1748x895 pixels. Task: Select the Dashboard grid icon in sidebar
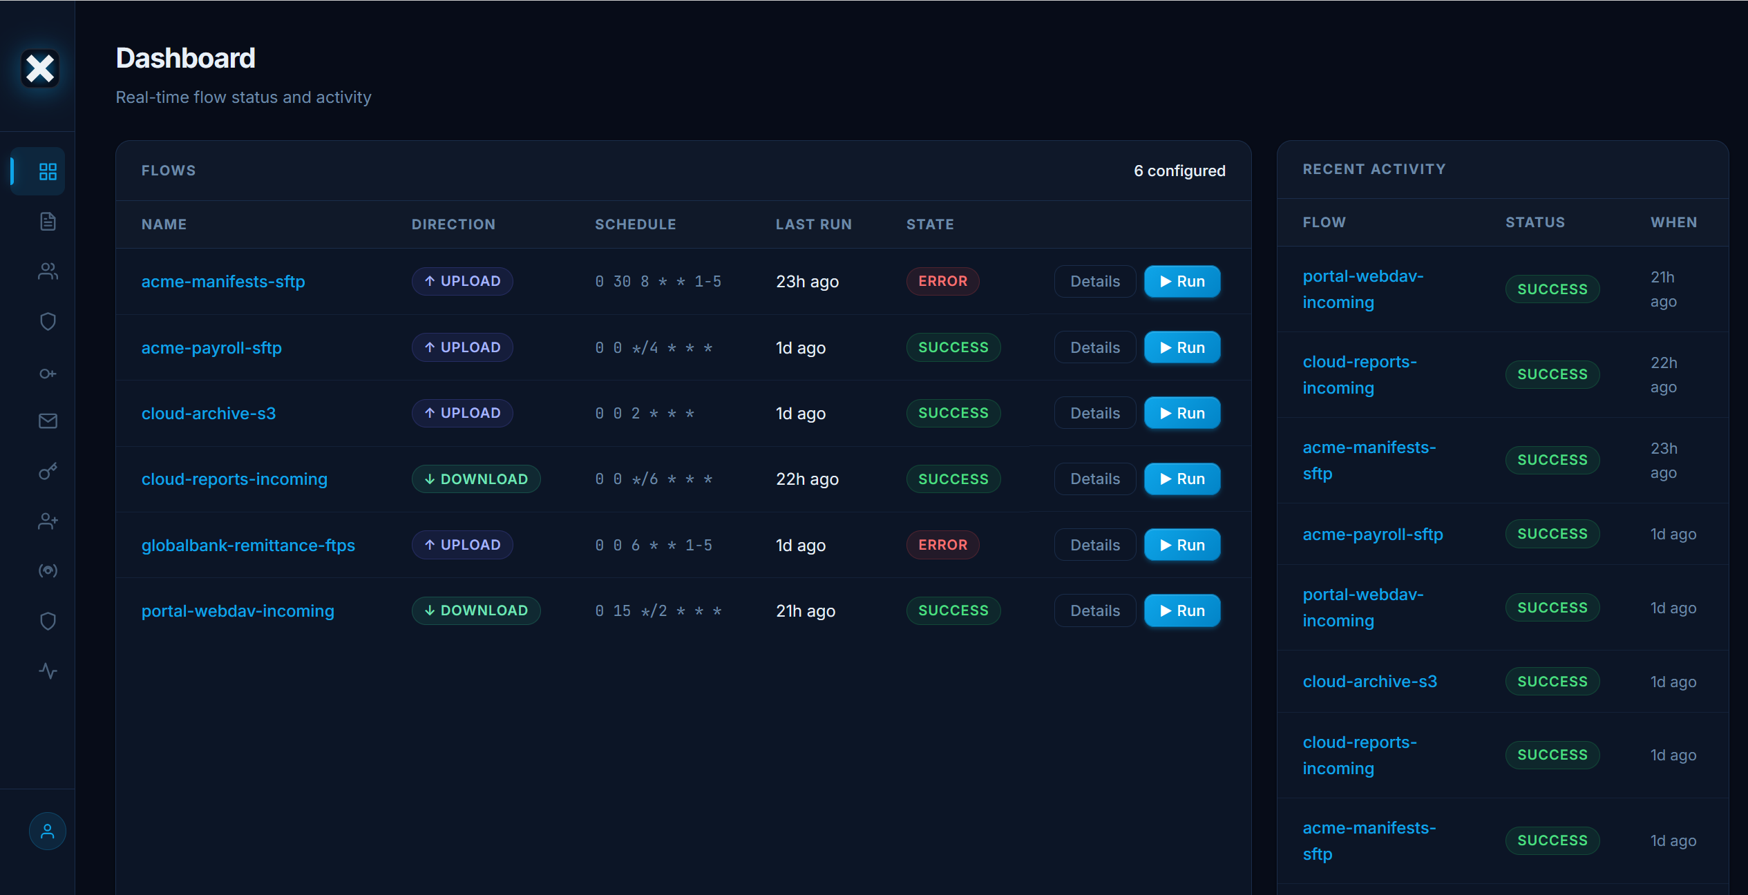pyautogui.click(x=47, y=171)
